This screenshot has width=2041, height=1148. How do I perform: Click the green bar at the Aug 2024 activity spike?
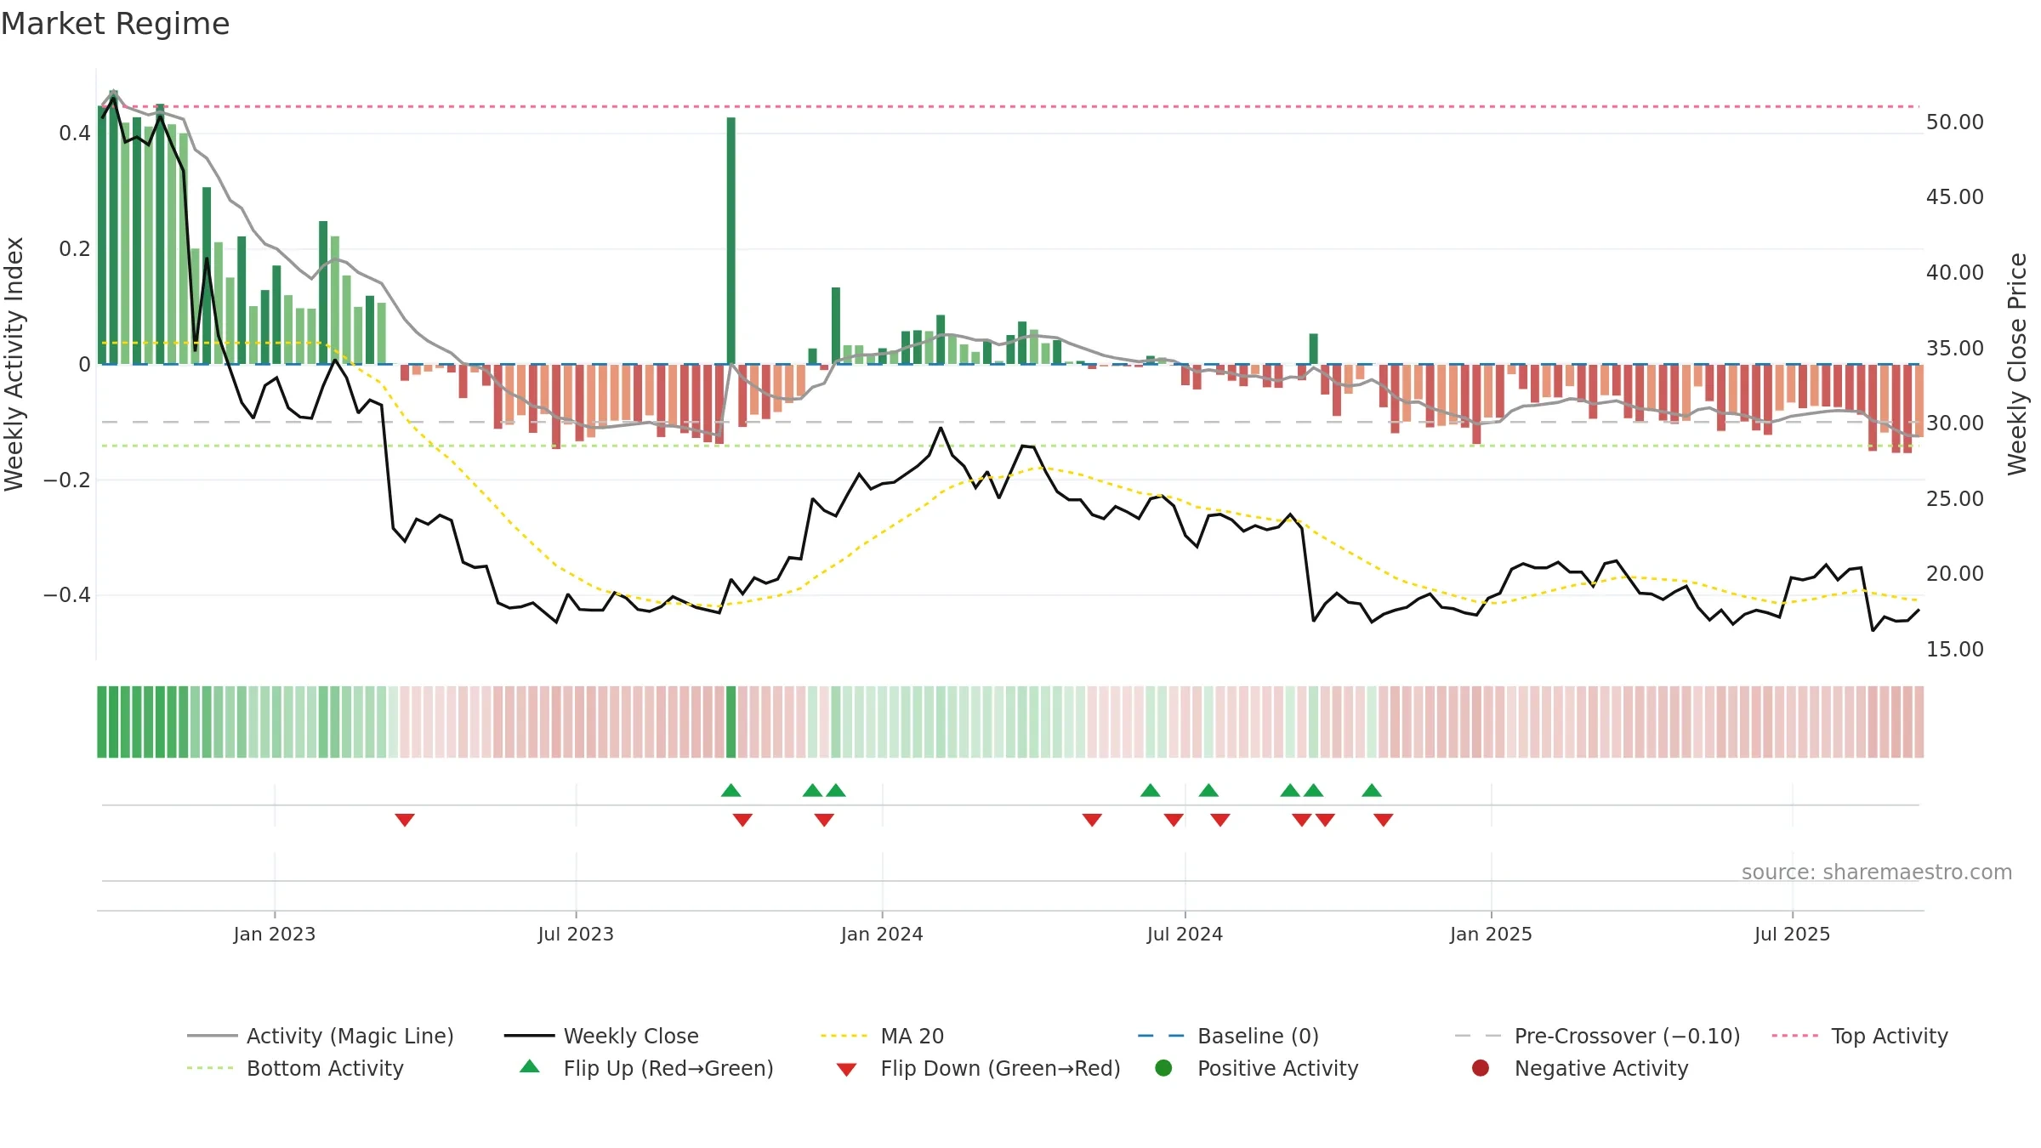pos(1314,349)
